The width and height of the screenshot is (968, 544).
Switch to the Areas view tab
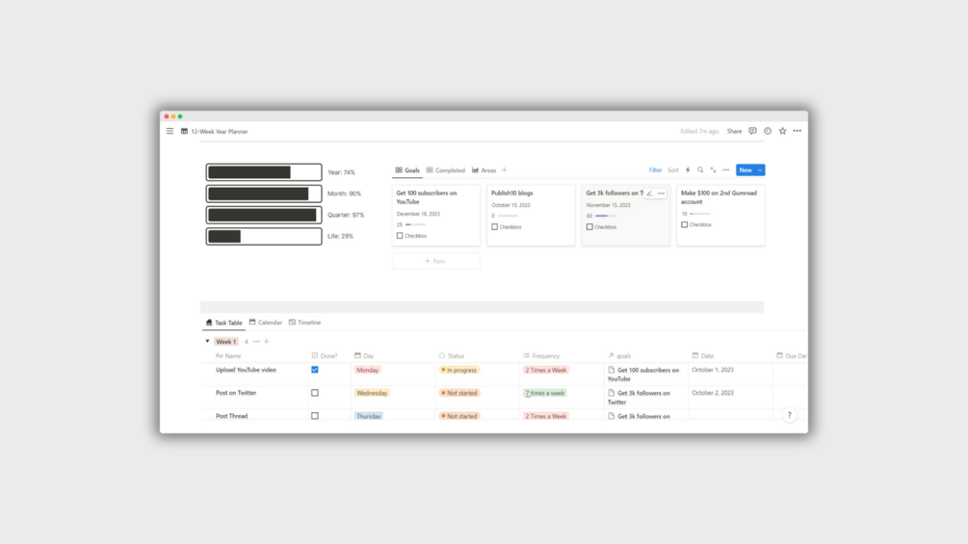(484, 170)
